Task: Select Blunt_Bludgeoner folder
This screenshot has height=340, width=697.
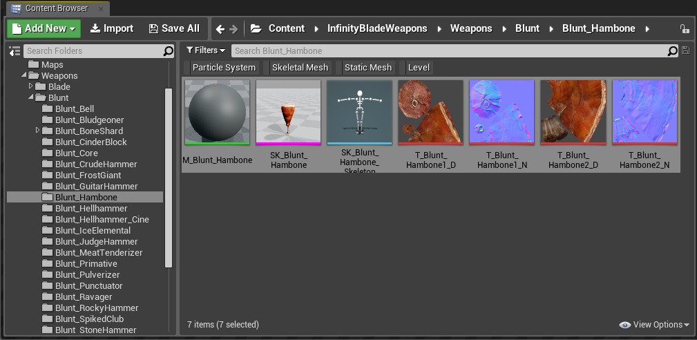Action: (84, 120)
